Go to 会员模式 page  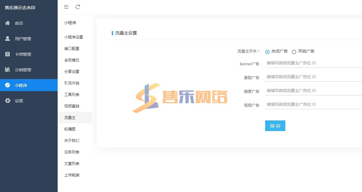72,60
